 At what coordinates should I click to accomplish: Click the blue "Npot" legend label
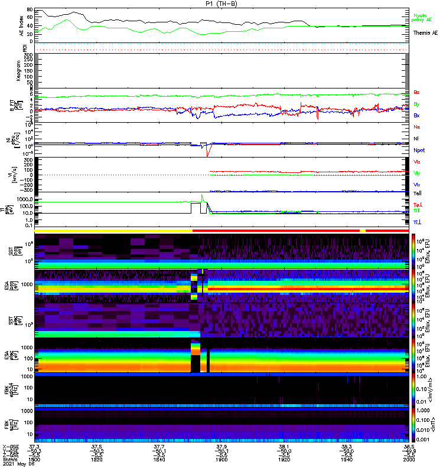(419, 150)
